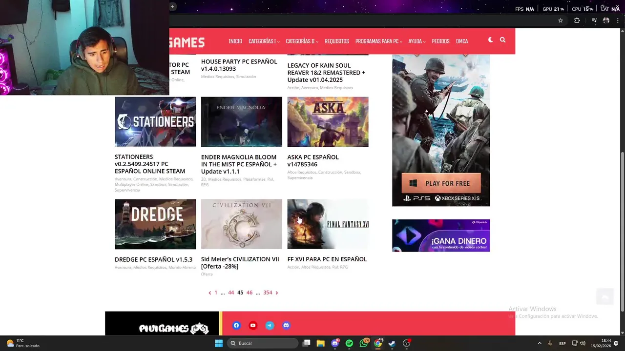Bookmark this page with the star icon
This screenshot has width=625, height=351.
tap(561, 20)
